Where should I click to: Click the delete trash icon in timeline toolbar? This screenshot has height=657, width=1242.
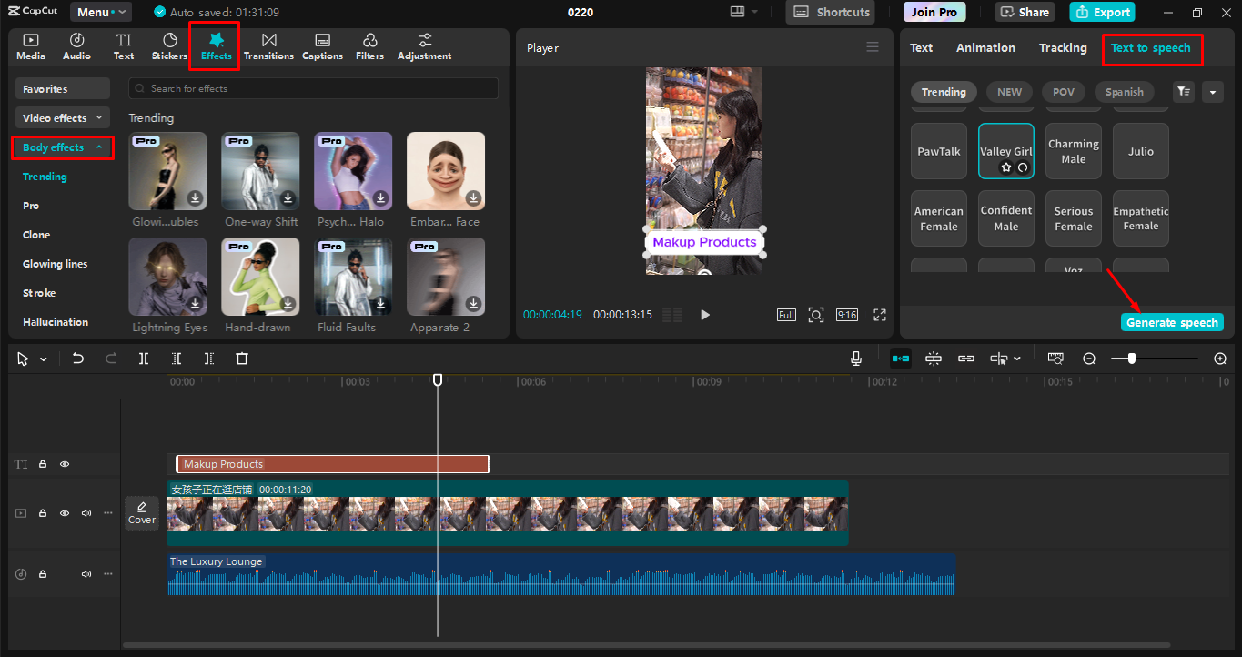tap(242, 359)
